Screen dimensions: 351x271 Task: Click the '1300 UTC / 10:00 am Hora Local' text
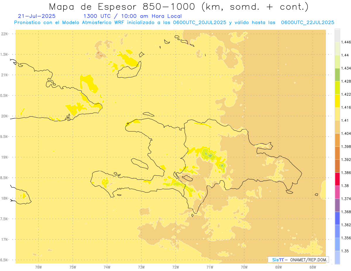tap(133, 16)
